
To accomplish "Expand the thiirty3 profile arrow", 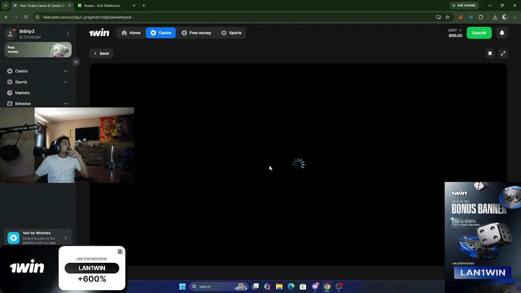I will (x=68, y=34).
